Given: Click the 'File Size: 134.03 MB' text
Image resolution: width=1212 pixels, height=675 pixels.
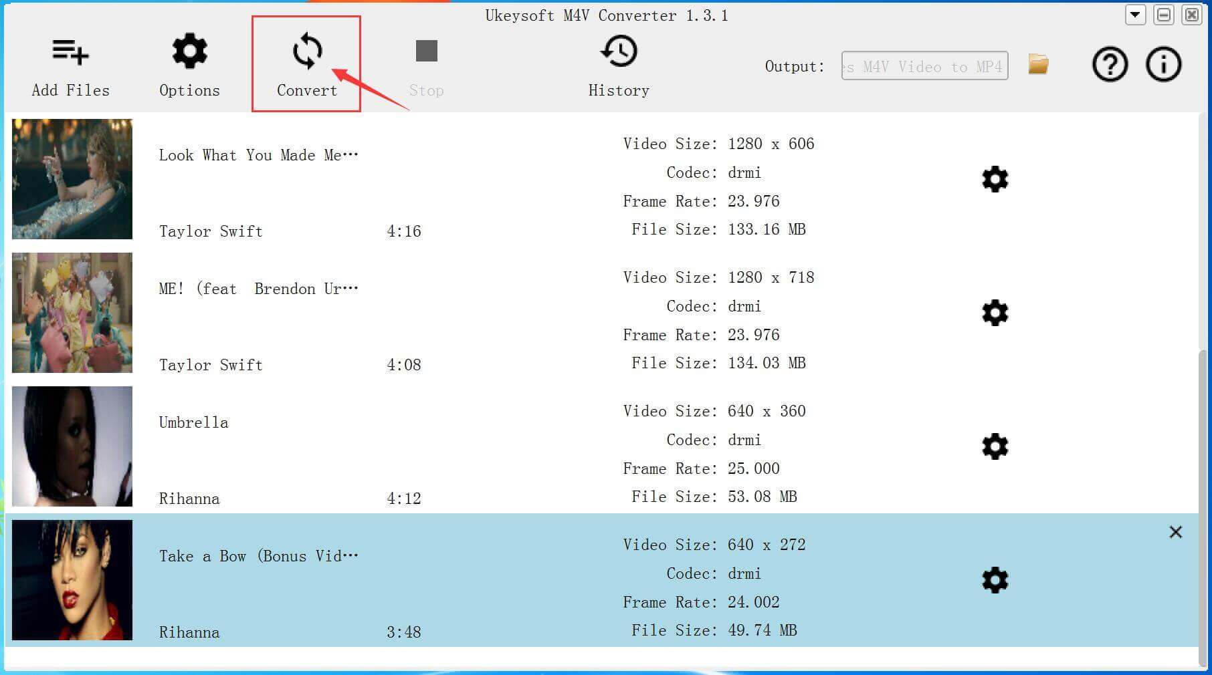Looking at the screenshot, I should pos(718,363).
